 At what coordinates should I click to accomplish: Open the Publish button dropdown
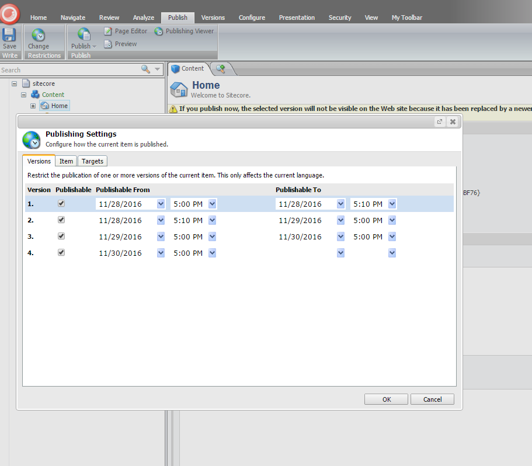[x=84, y=46]
